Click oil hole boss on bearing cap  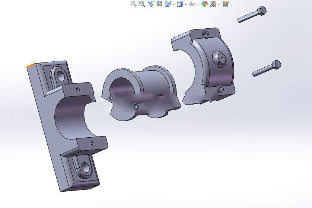click(x=220, y=59)
